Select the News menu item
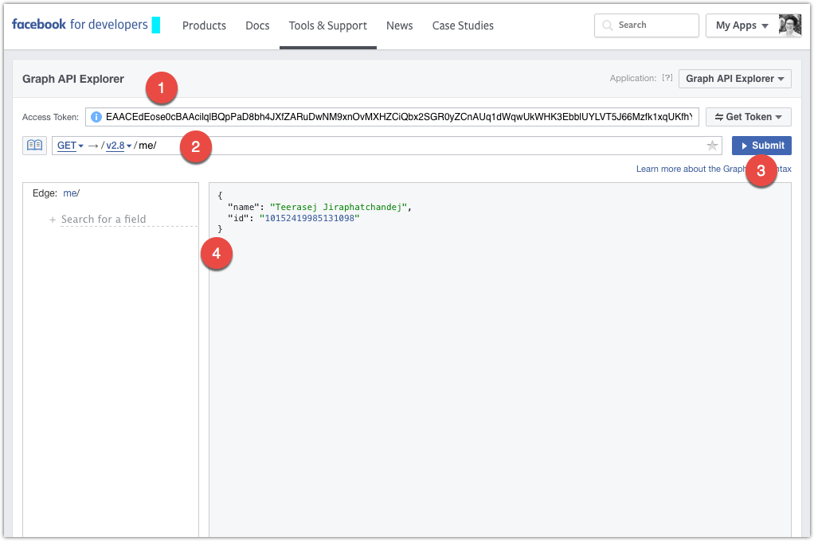This screenshot has width=814, height=541. [x=399, y=25]
